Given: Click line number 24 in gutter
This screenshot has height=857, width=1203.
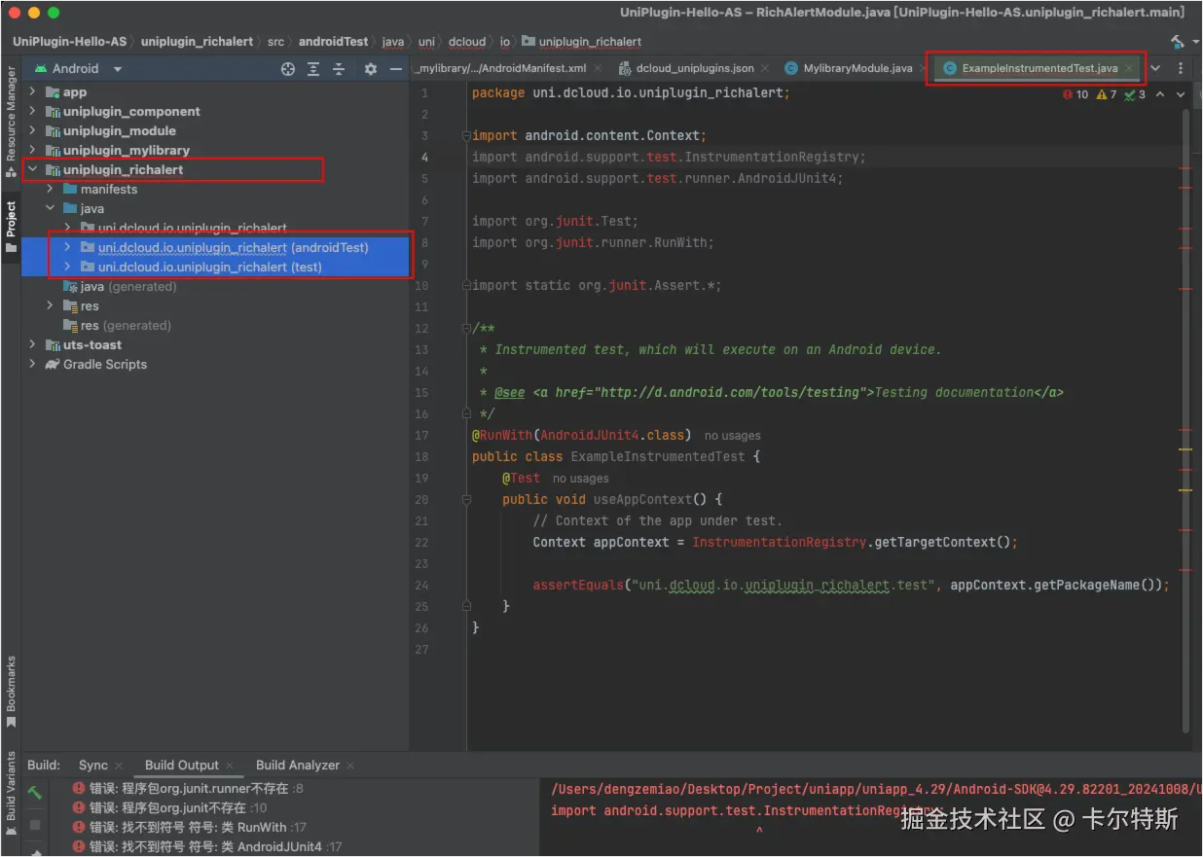Looking at the screenshot, I should [x=420, y=586].
